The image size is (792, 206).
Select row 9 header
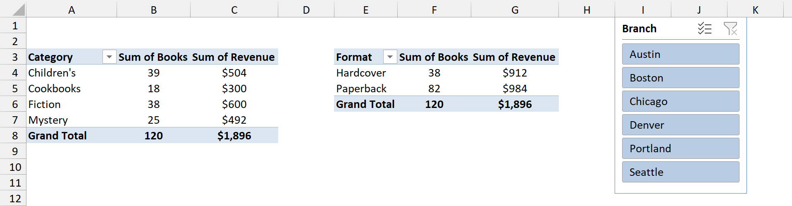(13, 151)
